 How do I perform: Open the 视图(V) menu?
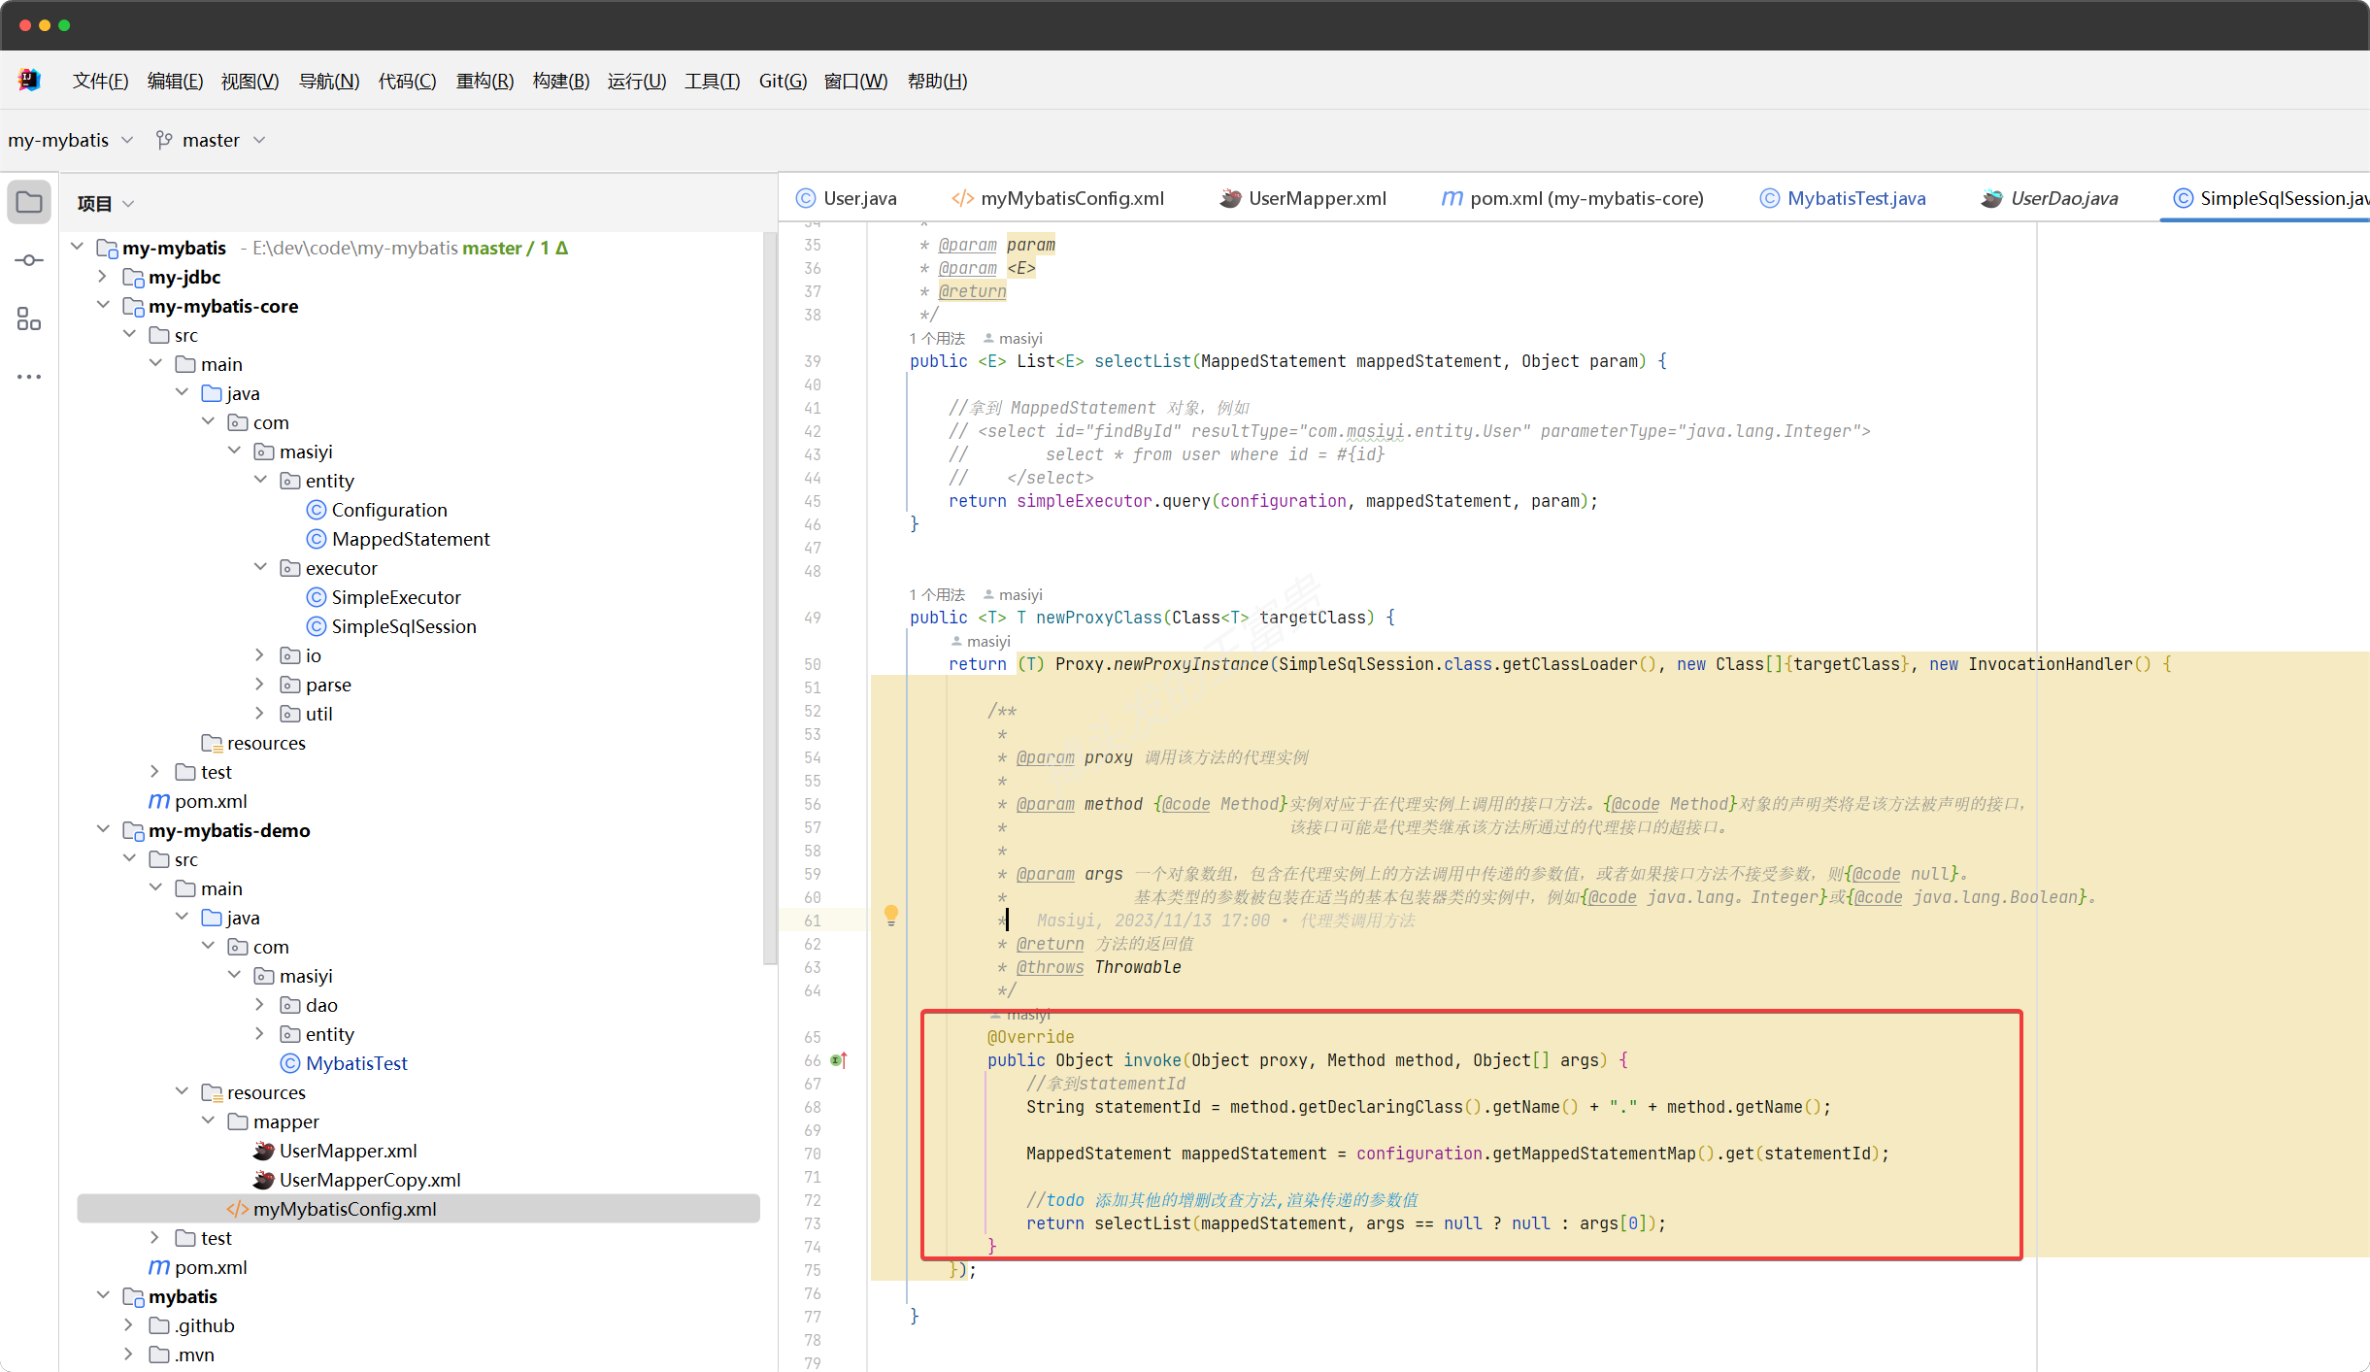[x=250, y=81]
